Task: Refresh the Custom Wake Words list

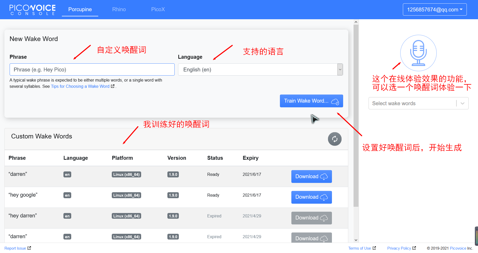Action: (x=335, y=139)
